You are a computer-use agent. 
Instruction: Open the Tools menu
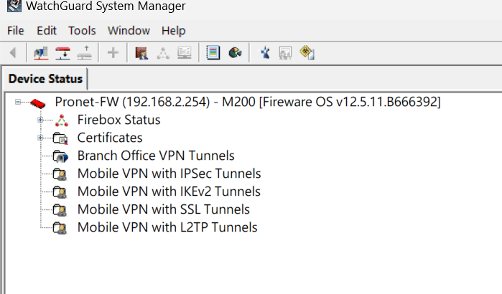82,31
